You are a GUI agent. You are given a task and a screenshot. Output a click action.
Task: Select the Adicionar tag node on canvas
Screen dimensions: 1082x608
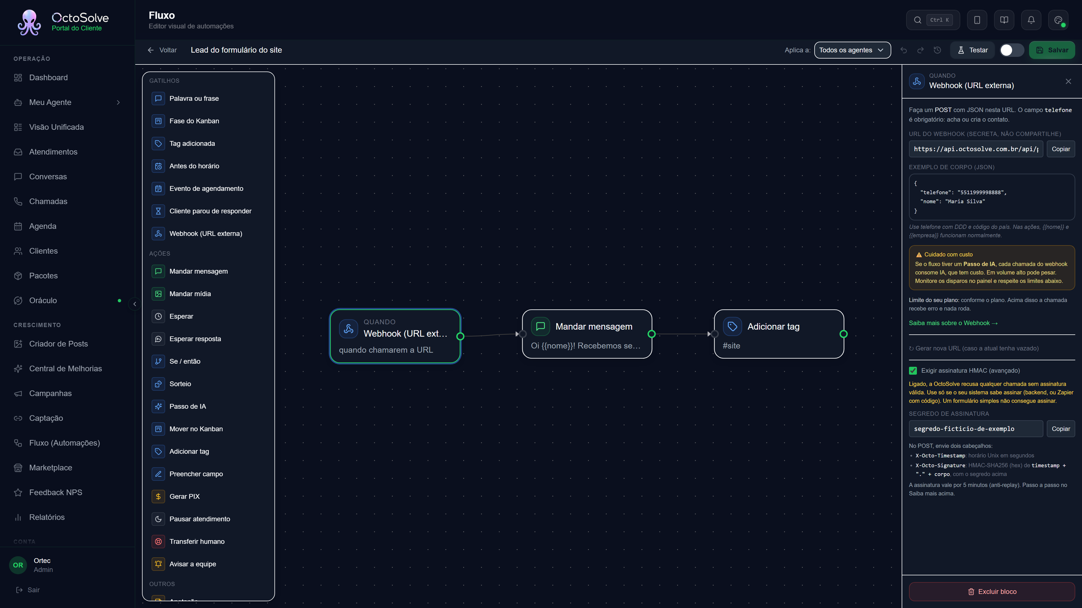coord(779,334)
